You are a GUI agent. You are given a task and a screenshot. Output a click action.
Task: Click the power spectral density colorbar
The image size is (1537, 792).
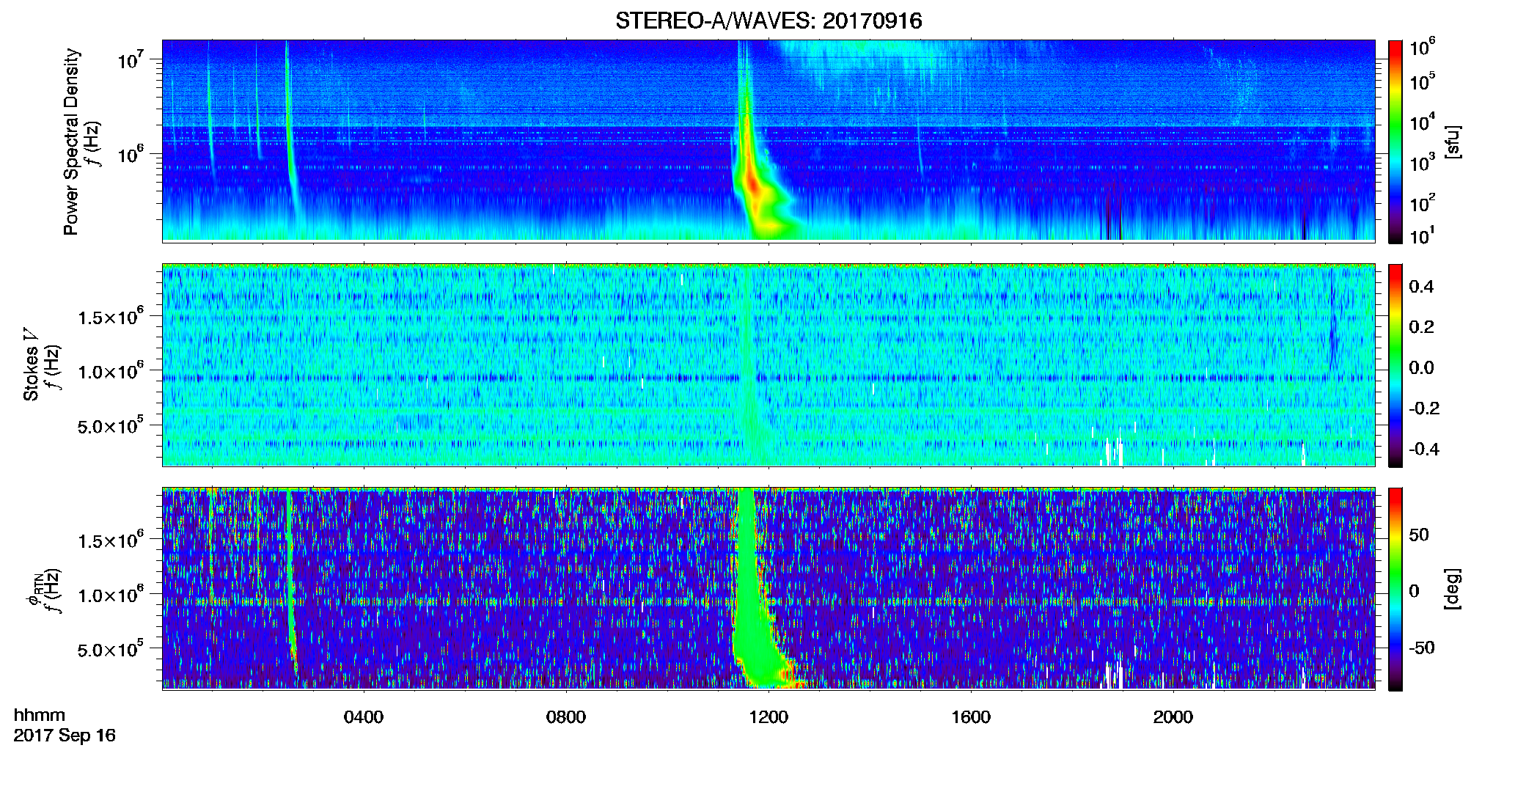[x=1395, y=141]
